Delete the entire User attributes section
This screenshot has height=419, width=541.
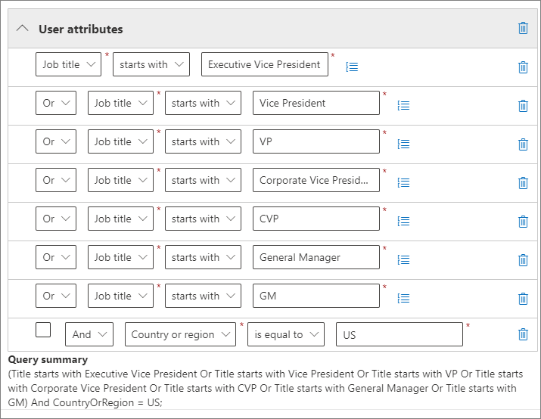click(523, 28)
